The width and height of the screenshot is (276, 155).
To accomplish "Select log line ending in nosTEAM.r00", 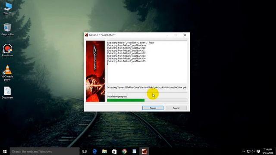I will (x=126, y=48).
